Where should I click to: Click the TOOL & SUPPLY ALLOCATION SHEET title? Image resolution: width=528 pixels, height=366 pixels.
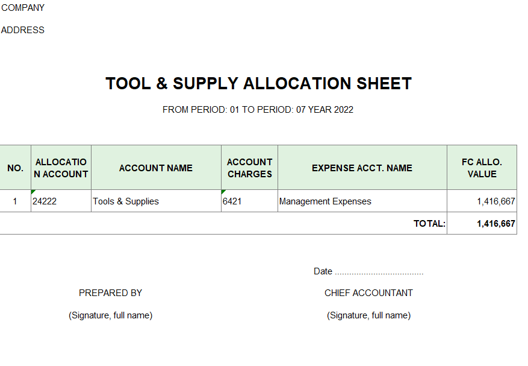(258, 84)
